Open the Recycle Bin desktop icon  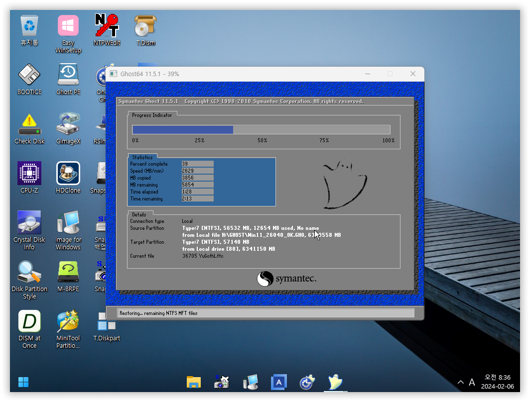pos(29,31)
